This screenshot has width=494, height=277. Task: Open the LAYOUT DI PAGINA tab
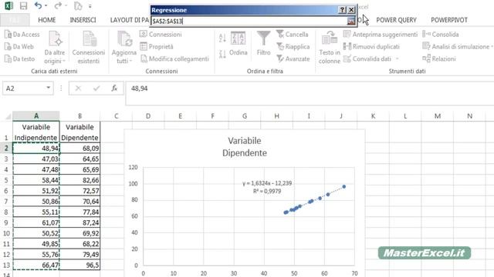pyautogui.click(x=130, y=20)
